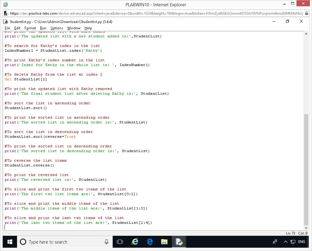Open the Windows Start menu
The height and width of the screenshot is (251, 312).
(x=10, y=242)
